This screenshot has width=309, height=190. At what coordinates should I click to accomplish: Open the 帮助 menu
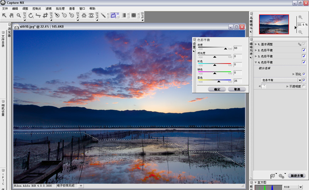[92, 8]
